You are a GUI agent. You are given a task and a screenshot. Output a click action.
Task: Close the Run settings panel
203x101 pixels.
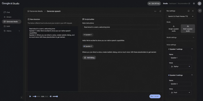193,11
